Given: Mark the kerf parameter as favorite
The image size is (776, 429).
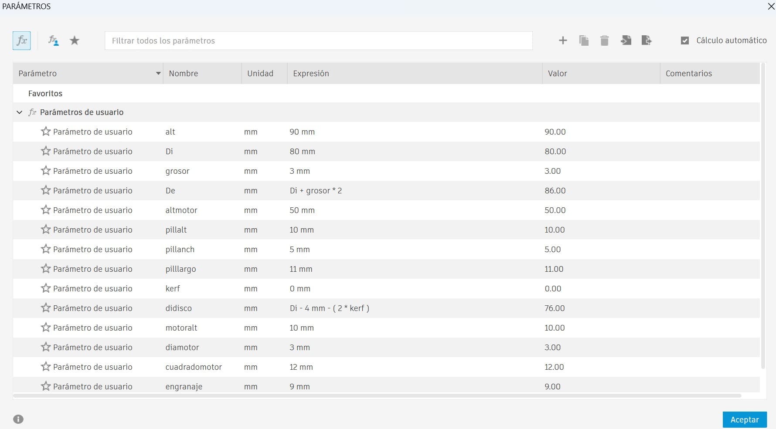Looking at the screenshot, I should coord(45,288).
